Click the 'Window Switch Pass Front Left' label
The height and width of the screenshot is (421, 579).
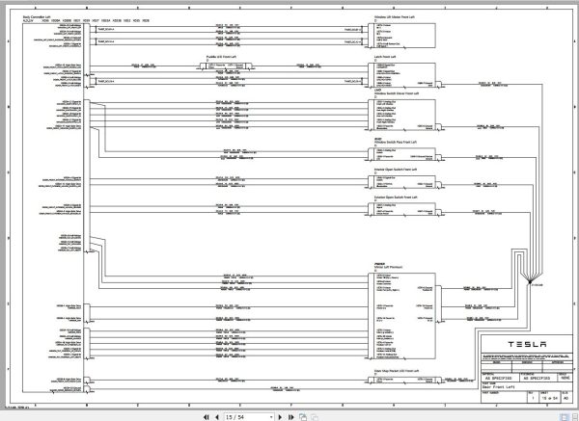tap(396, 142)
